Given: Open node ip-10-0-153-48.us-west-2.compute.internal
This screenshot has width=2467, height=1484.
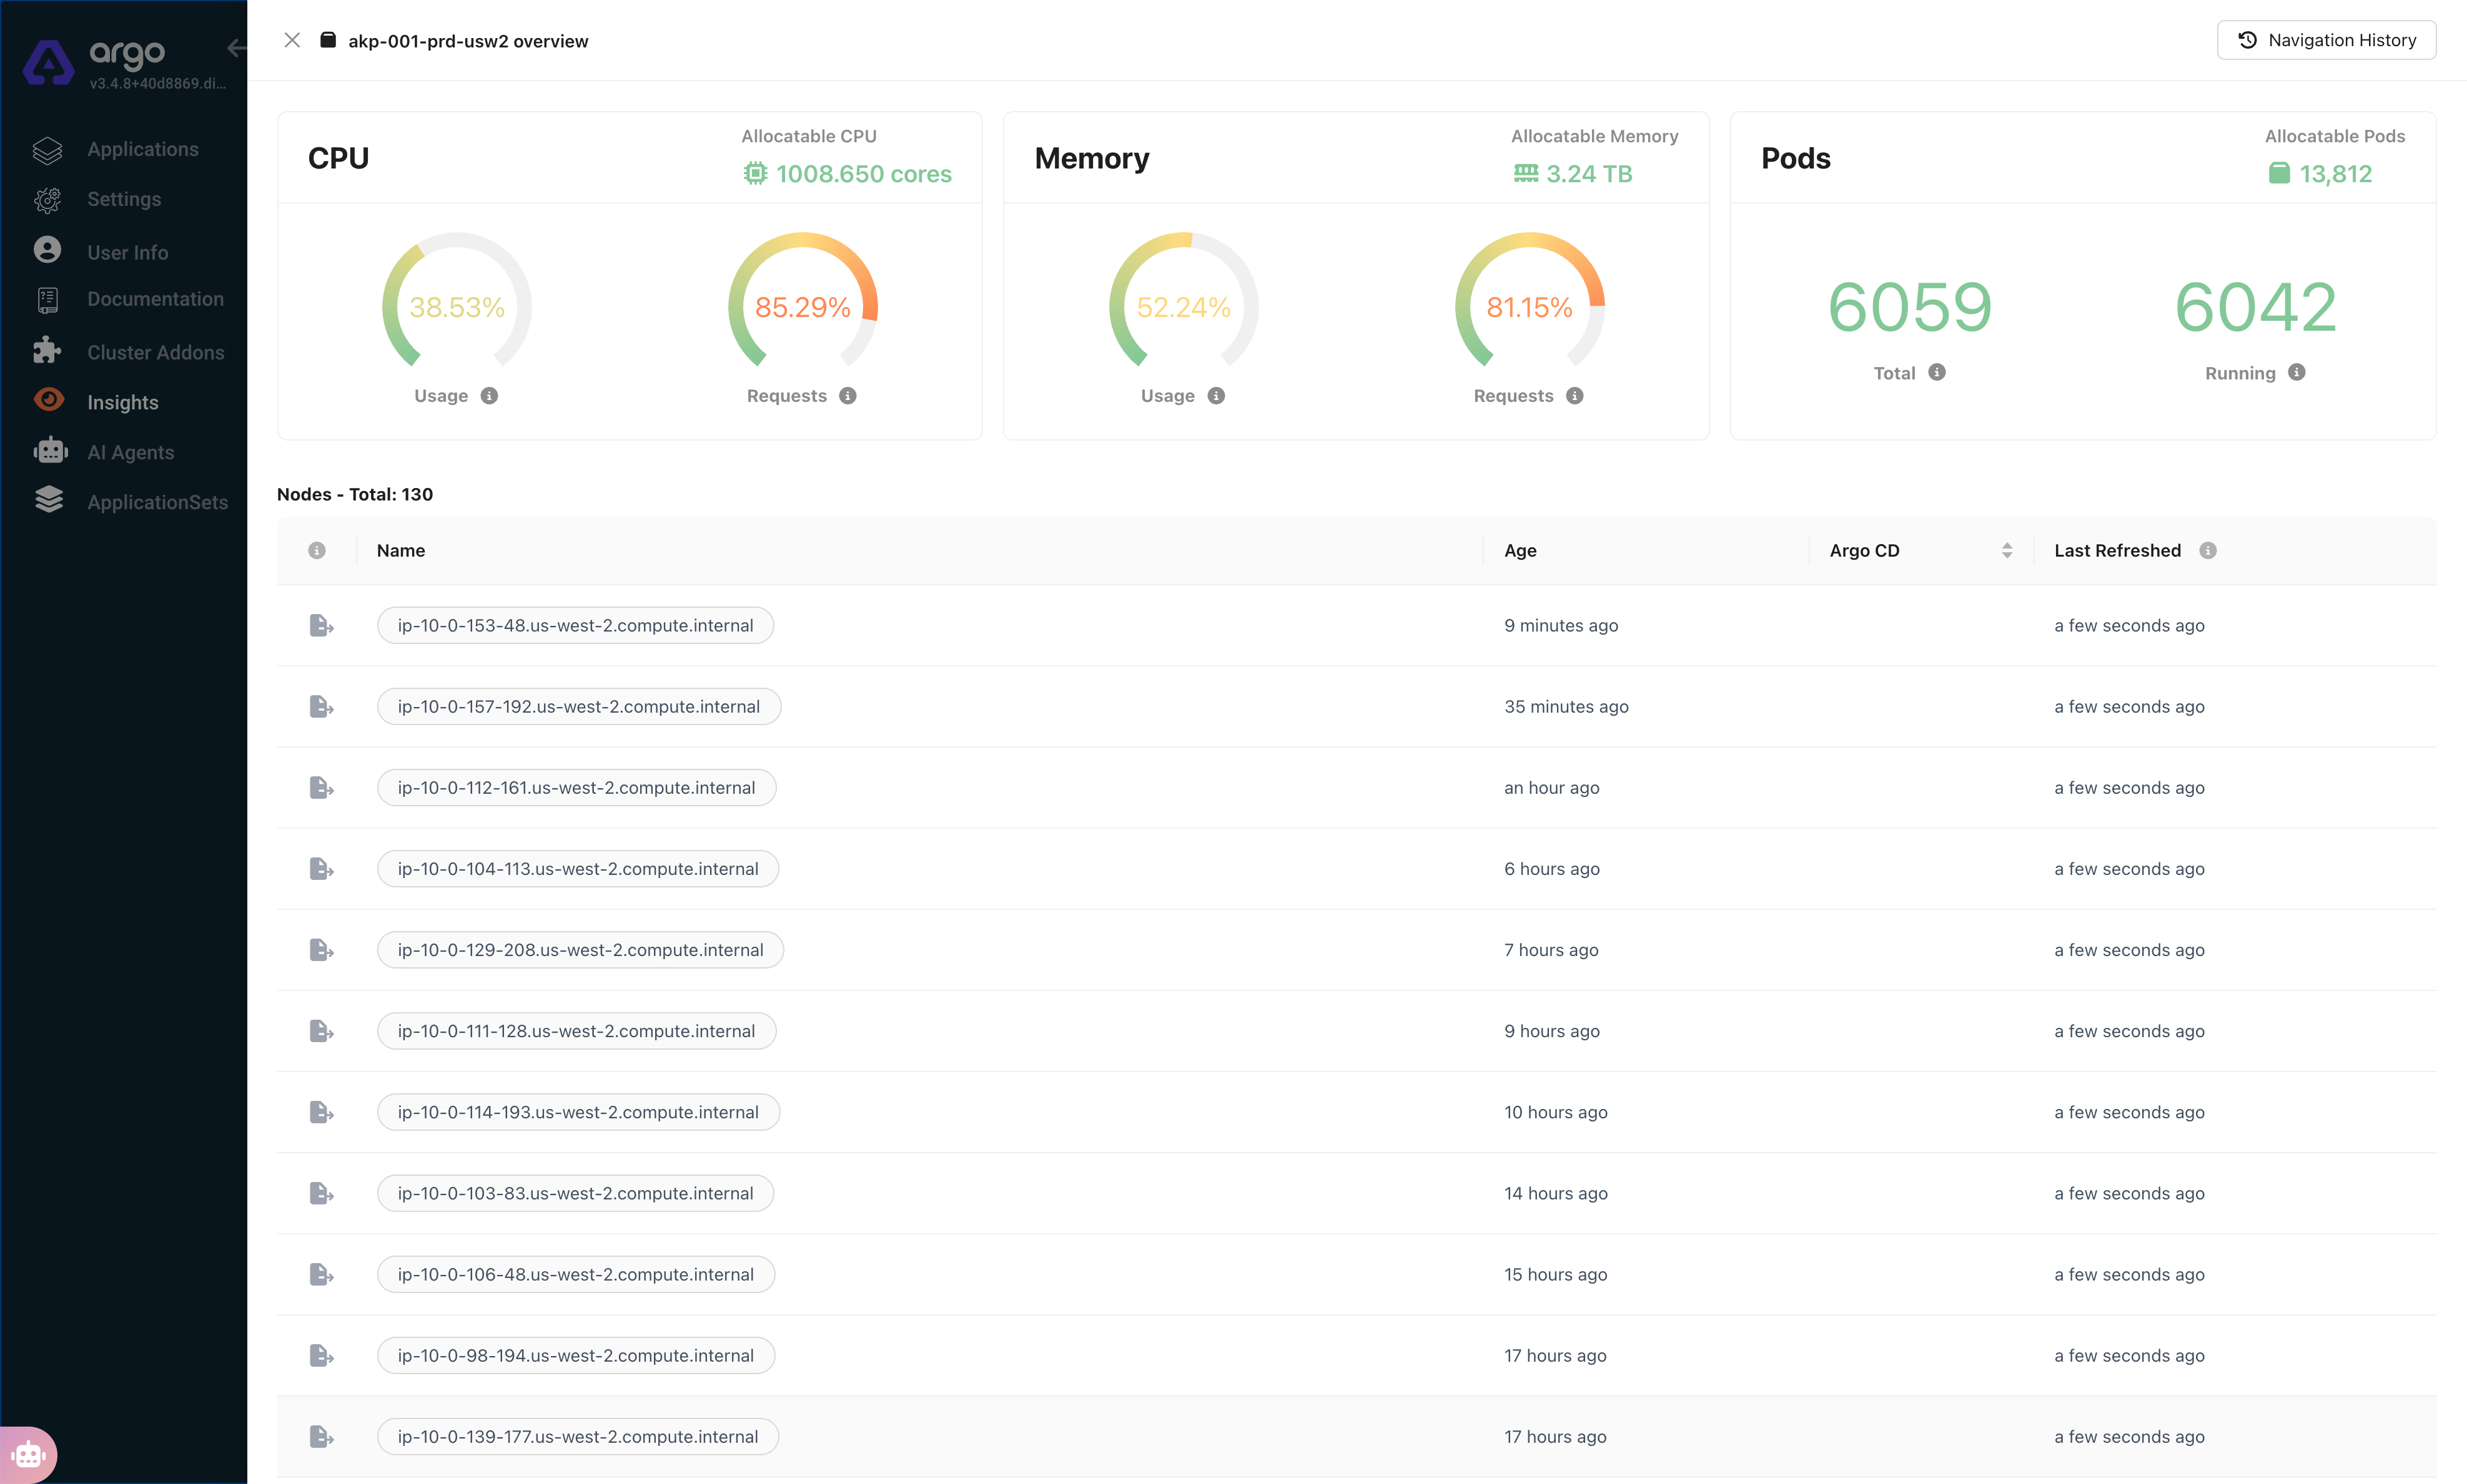Looking at the screenshot, I should [x=575, y=625].
